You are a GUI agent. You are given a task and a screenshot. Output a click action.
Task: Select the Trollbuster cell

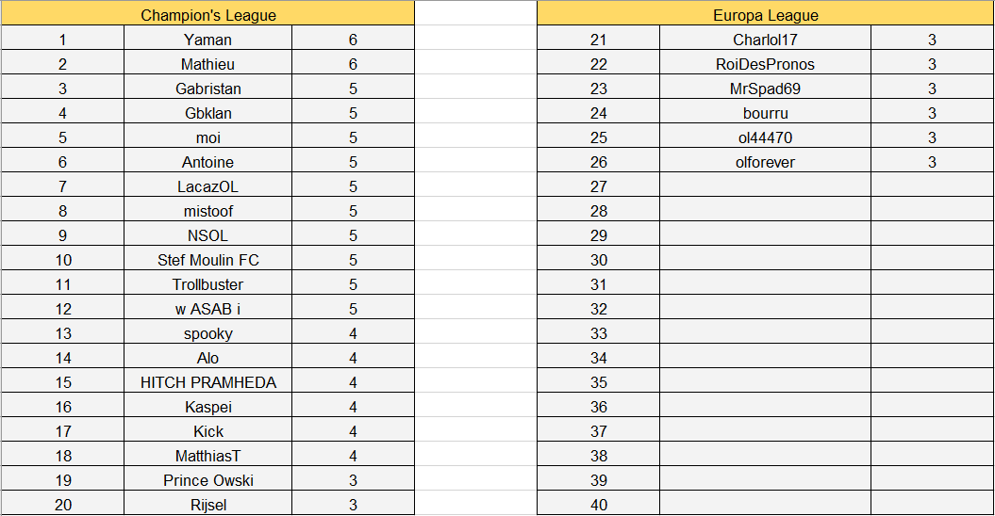click(x=207, y=284)
